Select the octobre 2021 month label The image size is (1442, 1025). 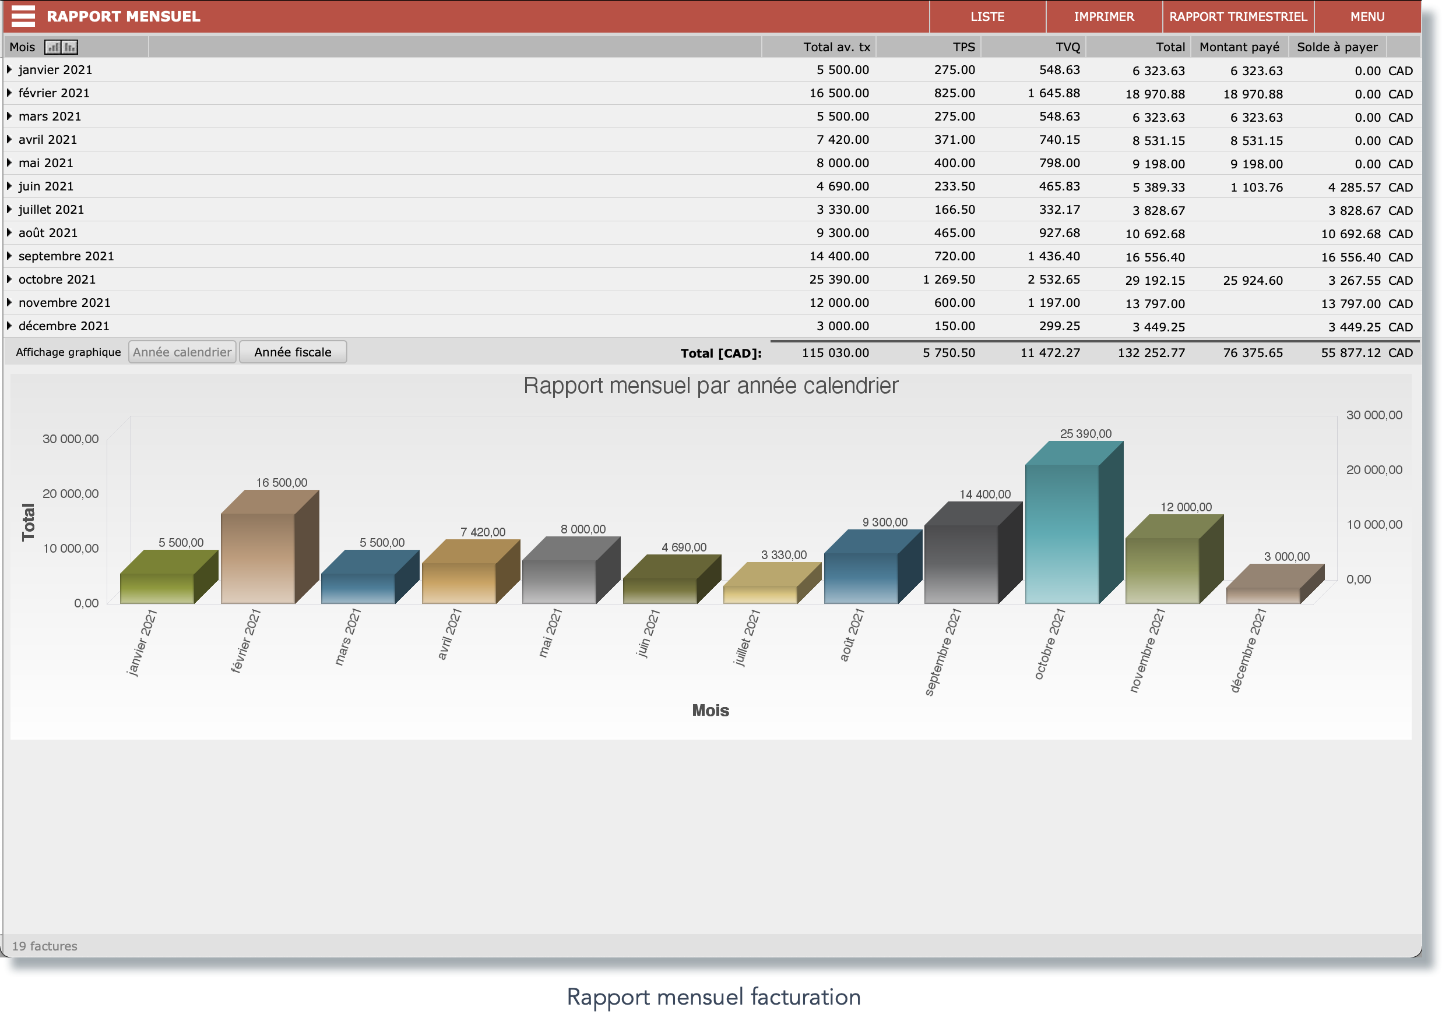point(57,280)
